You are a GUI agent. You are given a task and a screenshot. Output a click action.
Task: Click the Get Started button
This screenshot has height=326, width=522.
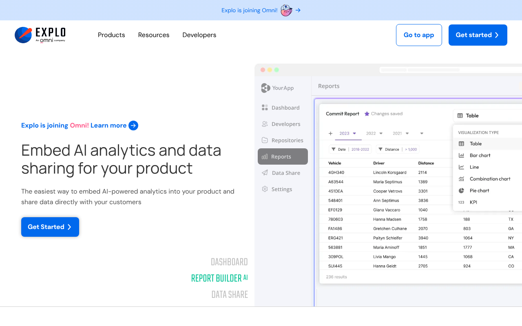50,227
